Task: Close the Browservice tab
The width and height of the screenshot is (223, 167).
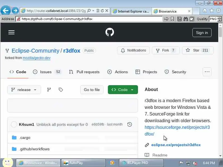Action: (x=189, y=11)
